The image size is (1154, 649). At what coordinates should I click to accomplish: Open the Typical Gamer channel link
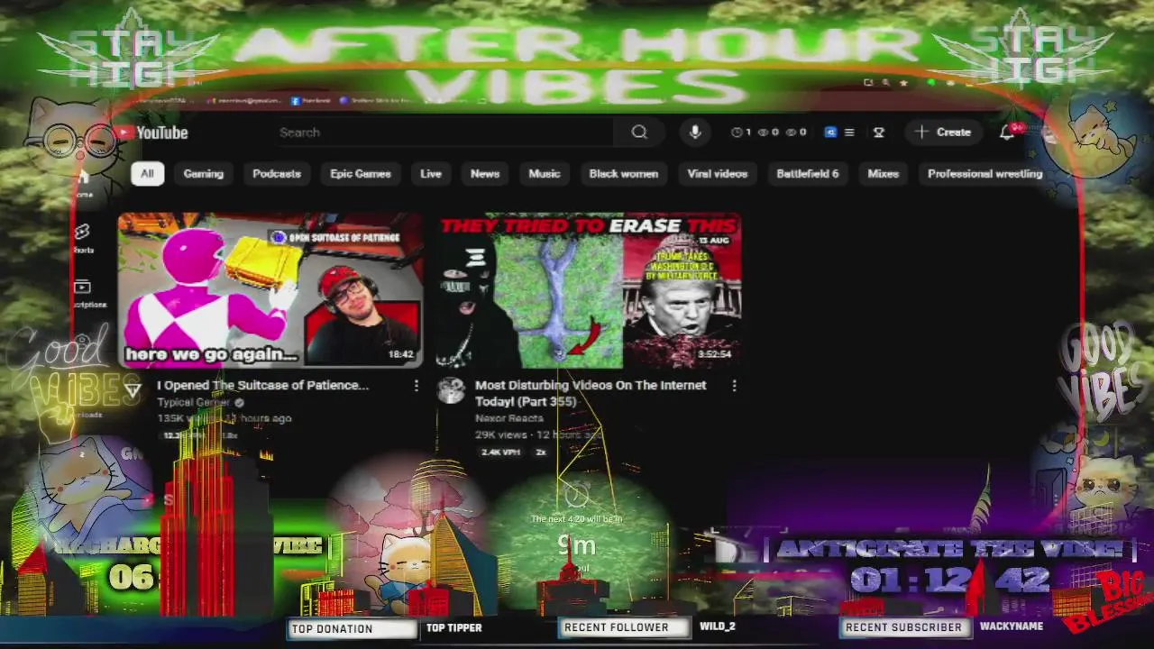click(x=194, y=402)
